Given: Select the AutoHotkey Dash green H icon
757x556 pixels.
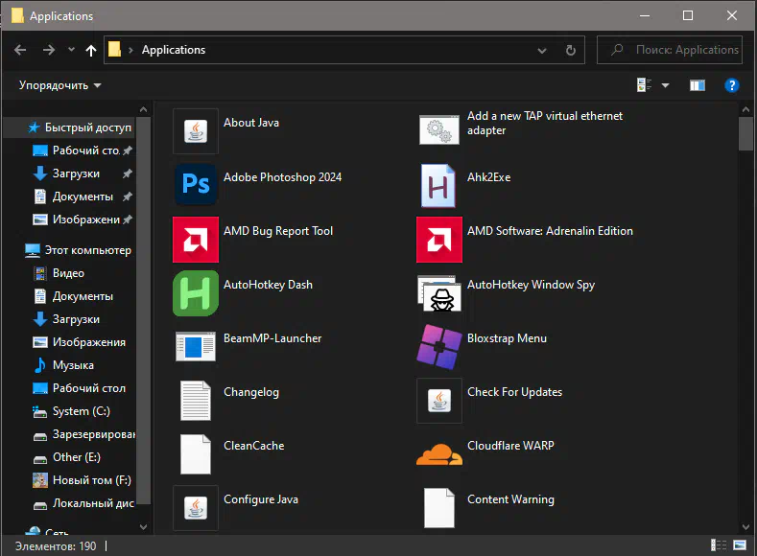Looking at the screenshot, I should pos(196,293).
